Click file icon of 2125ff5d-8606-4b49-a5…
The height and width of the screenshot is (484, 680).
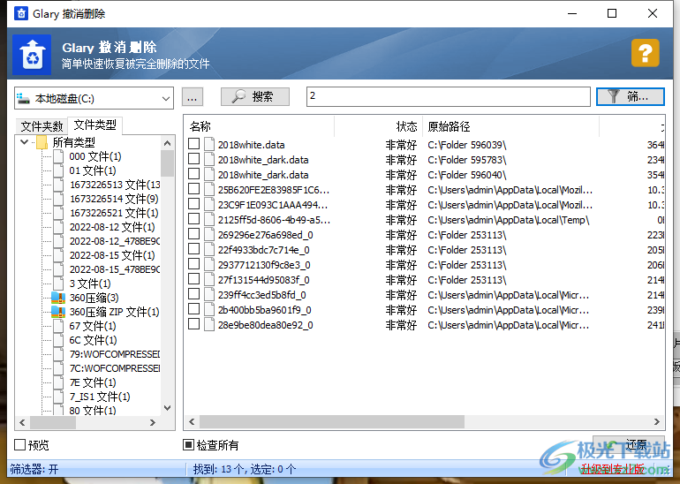(x=209, y=219)
